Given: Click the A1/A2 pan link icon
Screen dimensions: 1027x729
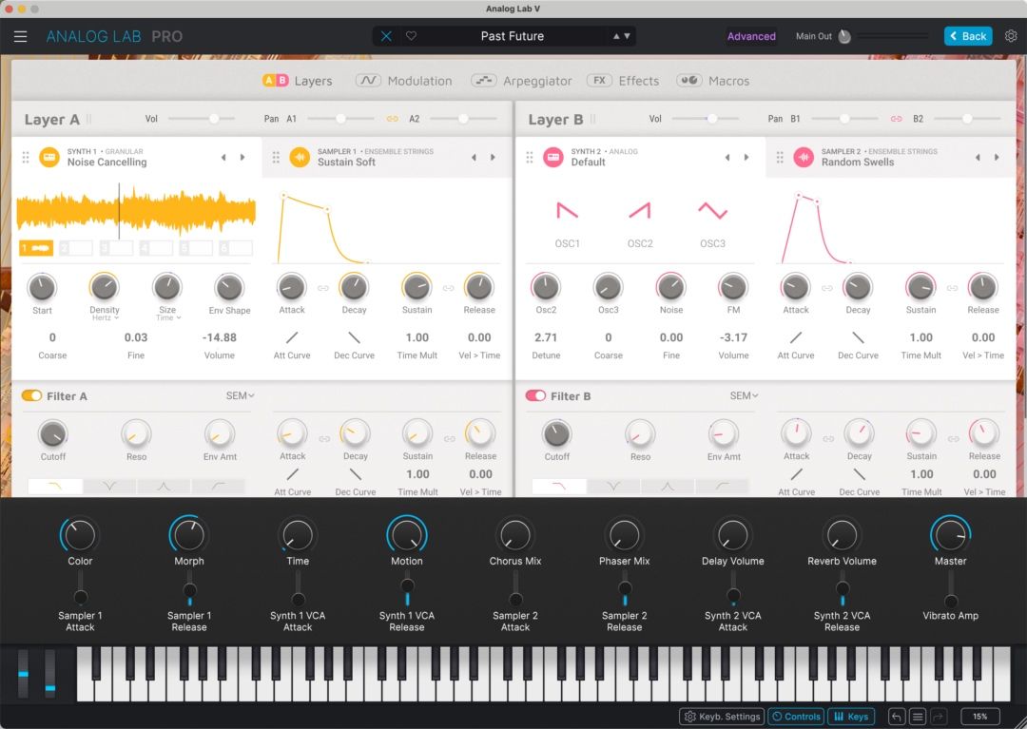Looking at the screenshot, I should (393, 119).
